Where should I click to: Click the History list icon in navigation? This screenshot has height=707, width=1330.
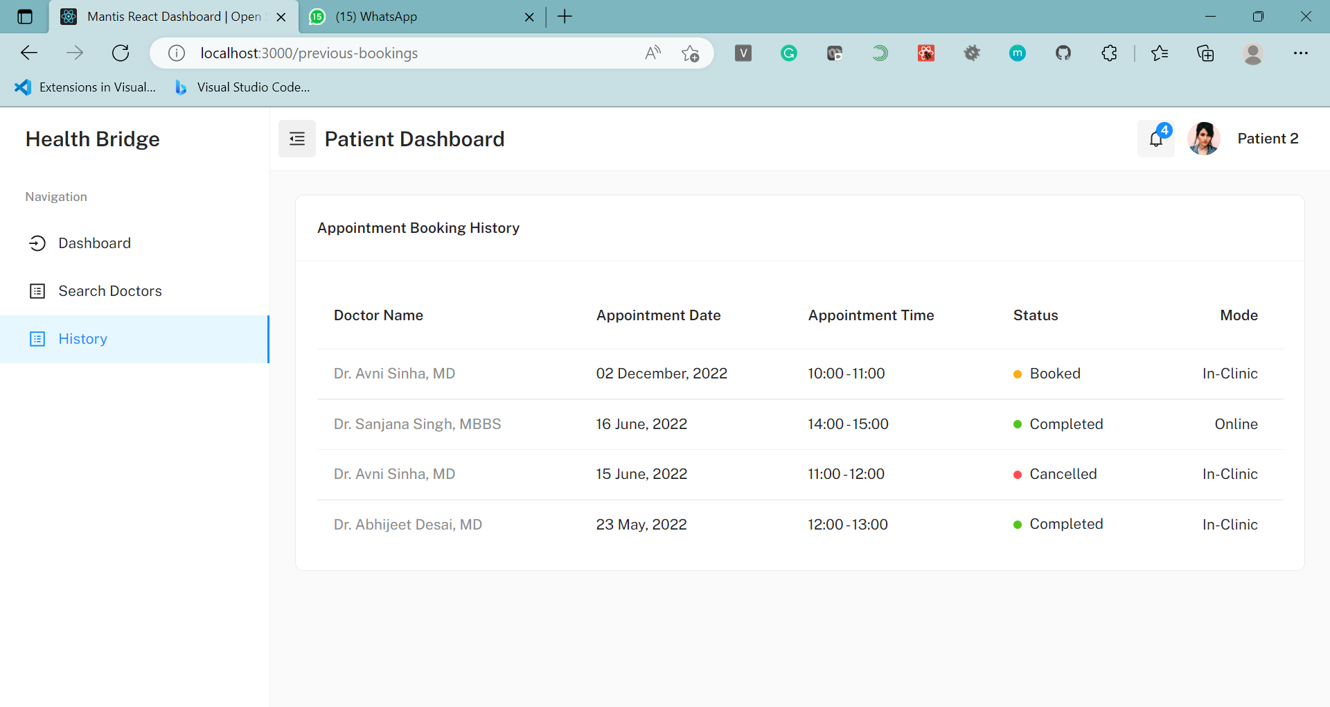click(x=38, y=339)
